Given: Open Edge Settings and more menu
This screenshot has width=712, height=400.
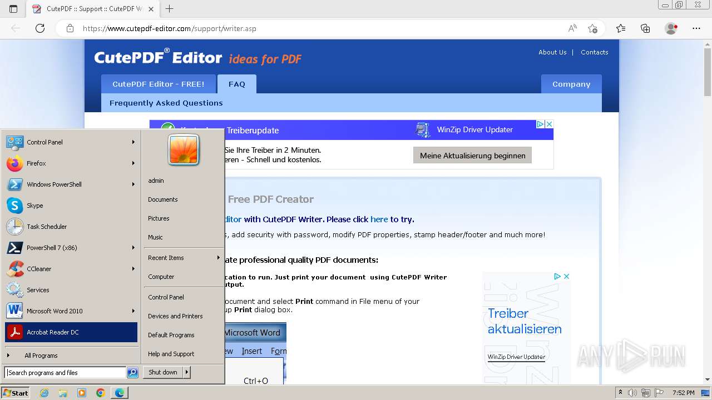Looking at the screenshot, I should (696, 28).
